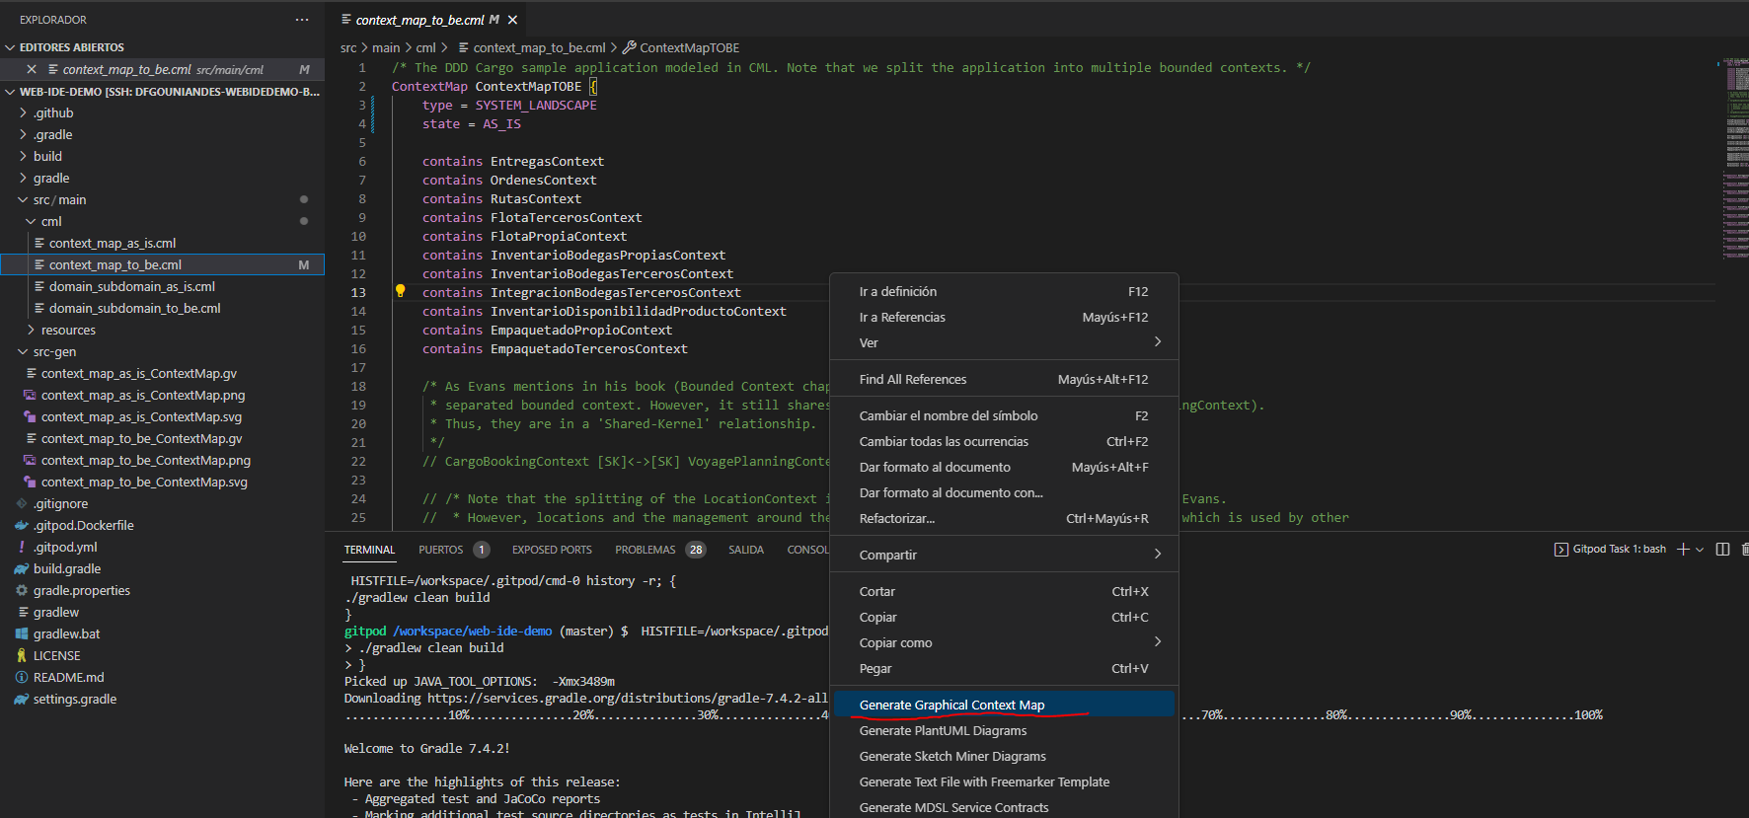Open the build.gradle file
This screenshot has width=1749, height=818.
click(x=67, y=568)
